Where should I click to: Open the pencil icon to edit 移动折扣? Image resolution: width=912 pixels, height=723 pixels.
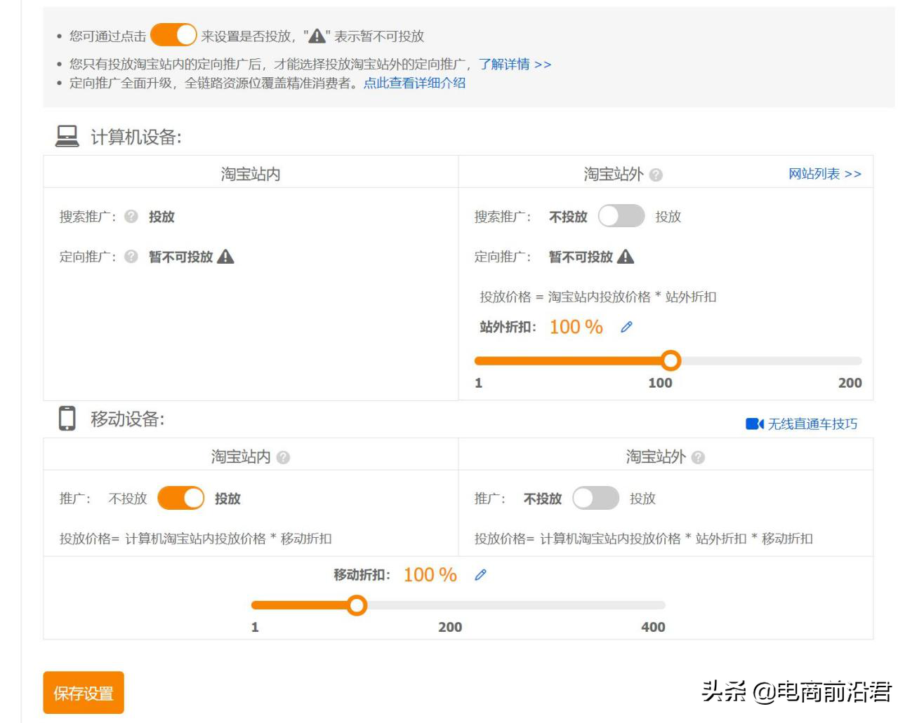point(481,574)
